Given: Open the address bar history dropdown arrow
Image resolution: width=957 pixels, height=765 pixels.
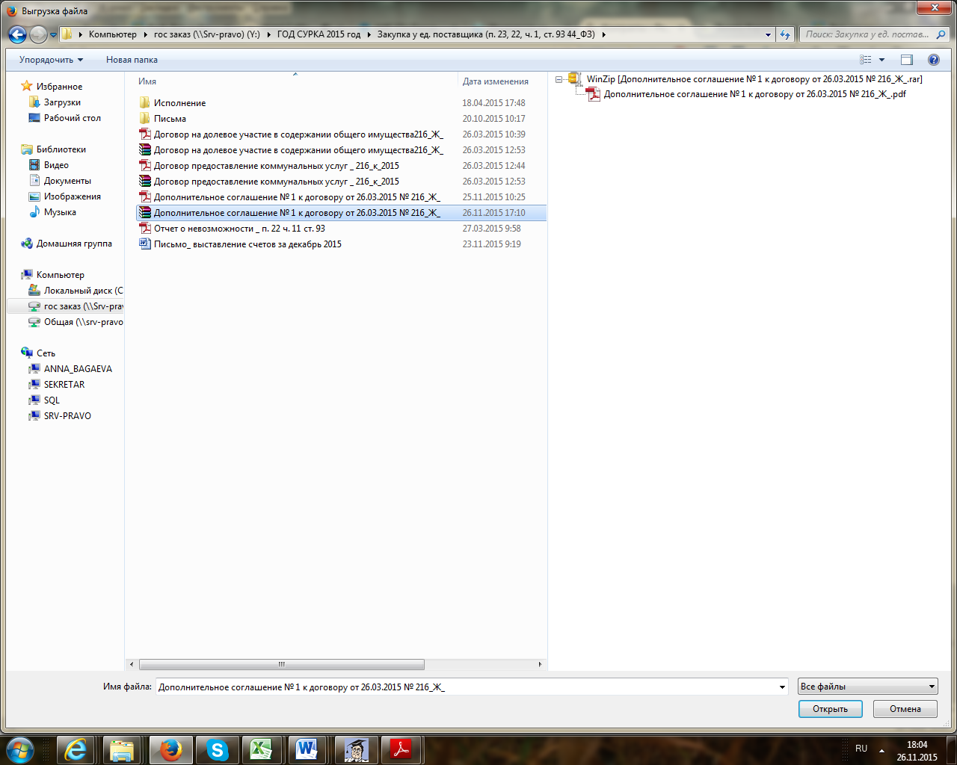Looking at the screenshot, I should pyautogui.click(x=768, y=34).
